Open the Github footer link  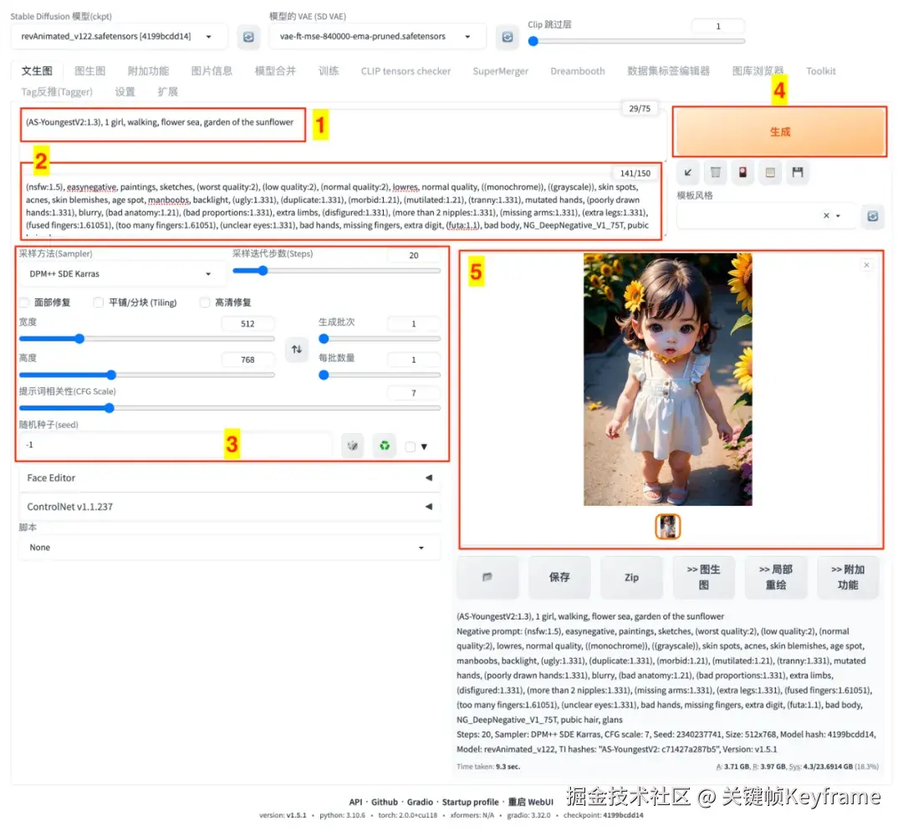[384, 802]
